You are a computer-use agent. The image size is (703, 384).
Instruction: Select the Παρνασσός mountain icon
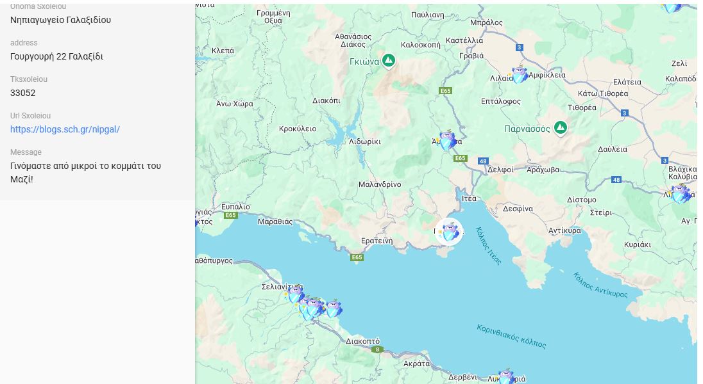561,128
